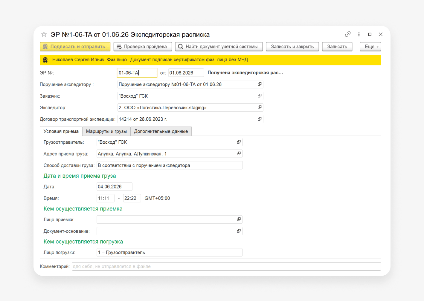Click the Кем осуществляется погрузка heading
424x301 pixels.
83,242
